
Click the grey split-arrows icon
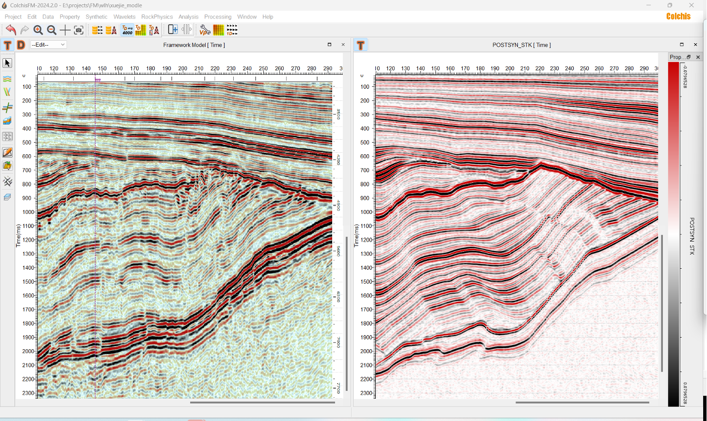pyautogui.click(x=187, y=30)
